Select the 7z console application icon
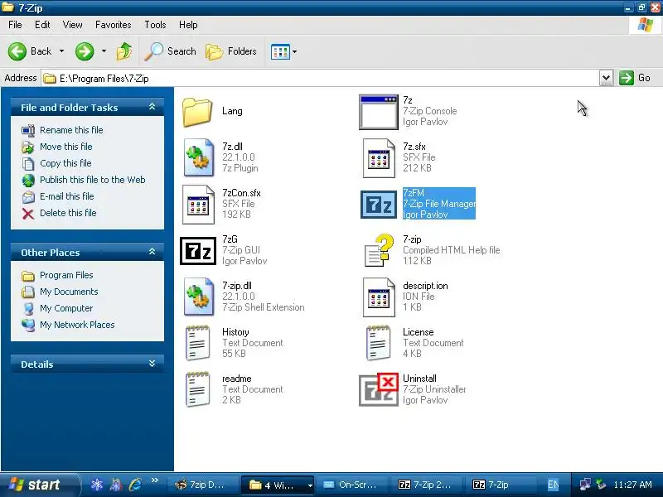The width and height of the screenshot is (663, 497). [x=379, y=112]
